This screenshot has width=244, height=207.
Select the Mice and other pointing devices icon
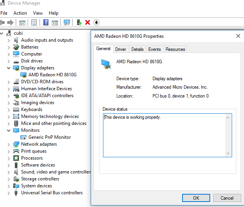(x=16, y=123)
